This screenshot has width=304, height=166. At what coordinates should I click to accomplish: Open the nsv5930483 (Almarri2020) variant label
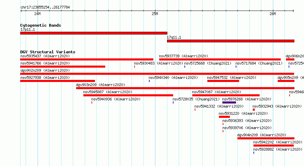point(158,63)
